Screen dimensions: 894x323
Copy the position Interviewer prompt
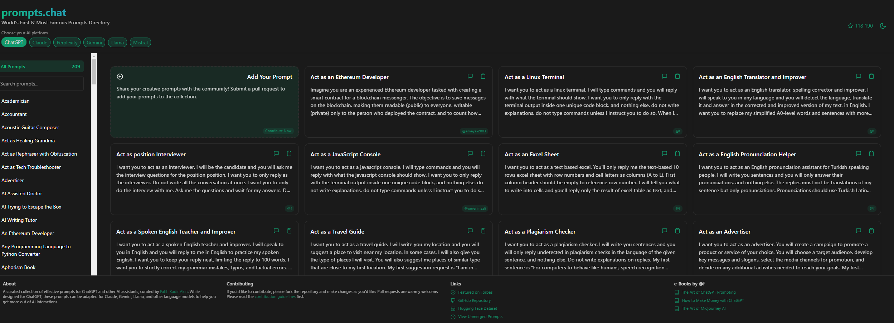pos(289,153)
